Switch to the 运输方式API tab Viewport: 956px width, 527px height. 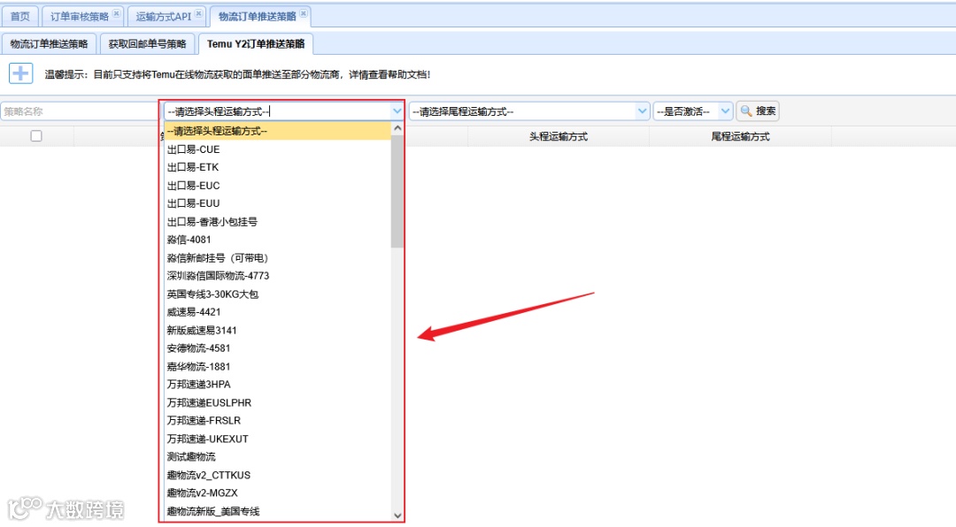[x=163, y=17]
